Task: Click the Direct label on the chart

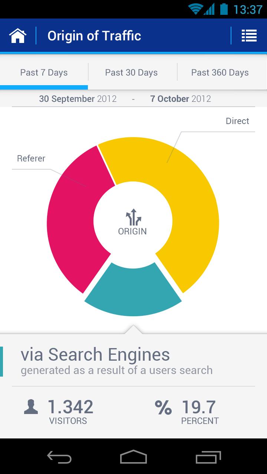Action: pyautogui.click(x=237, y=121)
